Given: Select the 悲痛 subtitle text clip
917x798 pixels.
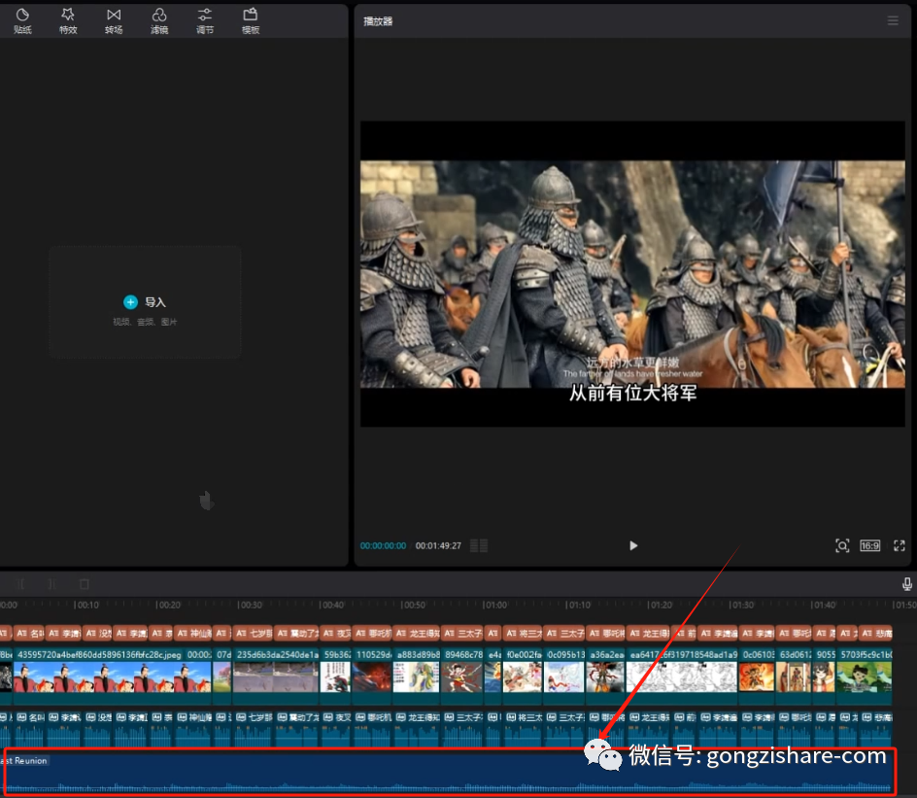Looking at the screenshot, I should (x=875, y=633).
